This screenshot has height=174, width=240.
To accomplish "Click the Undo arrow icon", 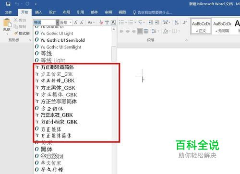I will click(17, 4).
